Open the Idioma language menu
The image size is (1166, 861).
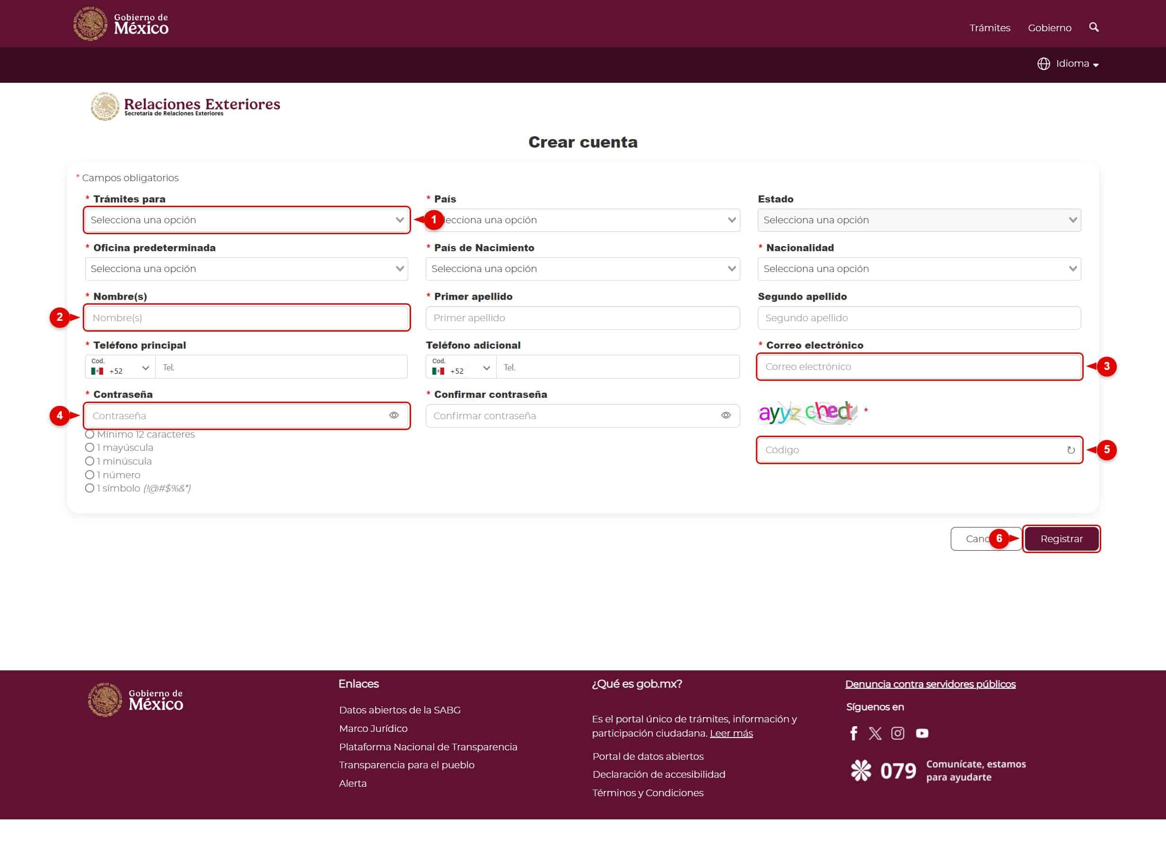[x=1068, y=63]
